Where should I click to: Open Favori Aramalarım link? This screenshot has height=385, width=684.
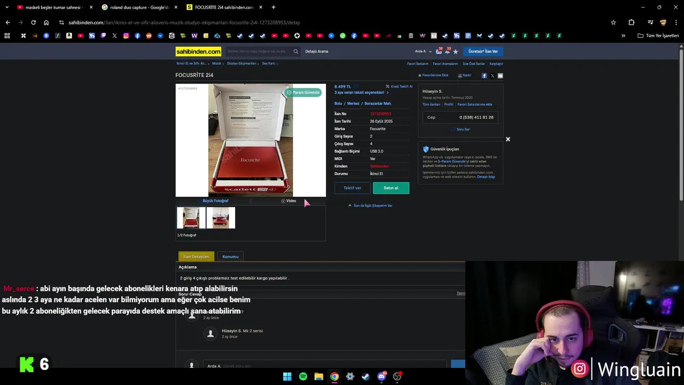[x=445, y=64]
